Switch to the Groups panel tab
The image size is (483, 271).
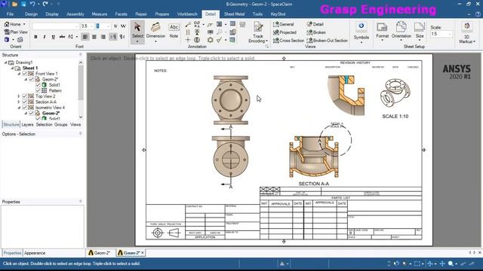pyautogui.click(x=60, y=124)
